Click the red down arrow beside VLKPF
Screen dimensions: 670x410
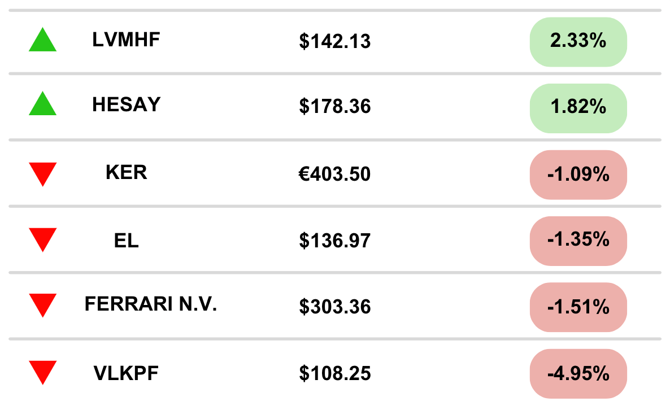click(x=43, y=373)
